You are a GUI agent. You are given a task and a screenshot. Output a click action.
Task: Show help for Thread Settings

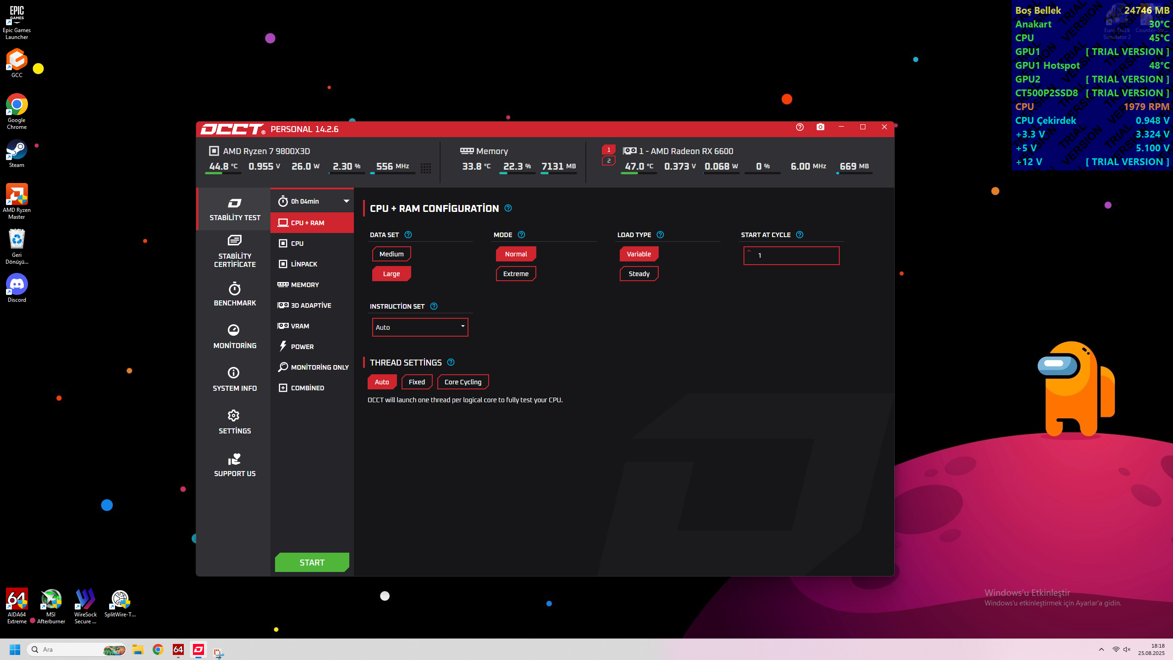451,362
